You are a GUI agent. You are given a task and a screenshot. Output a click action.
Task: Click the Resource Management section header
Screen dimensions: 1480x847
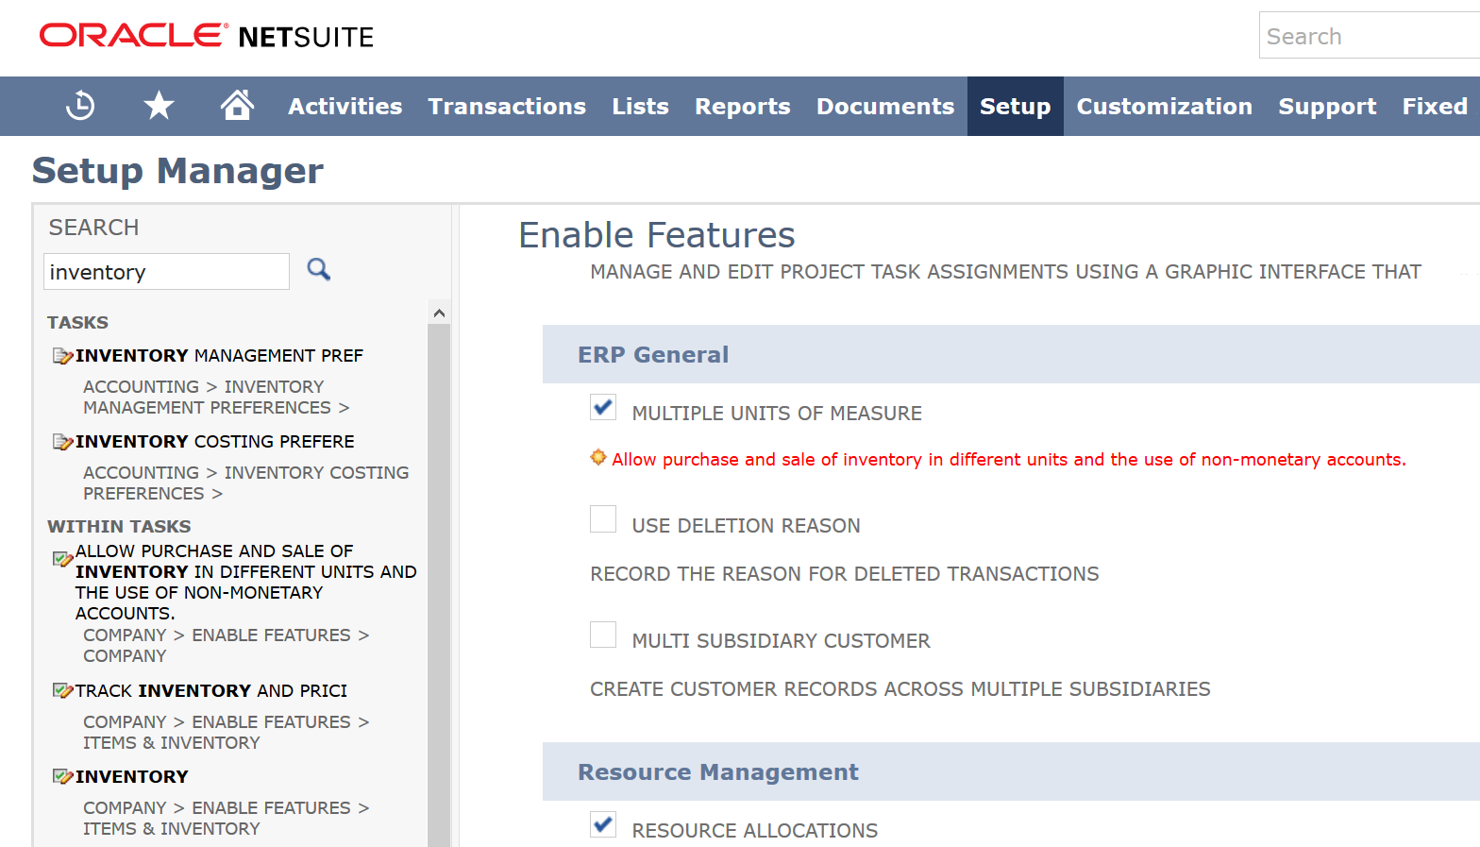coord(1011,771)
